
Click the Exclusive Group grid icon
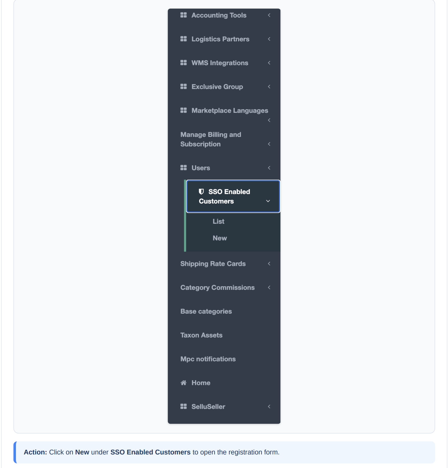point(184,86)
